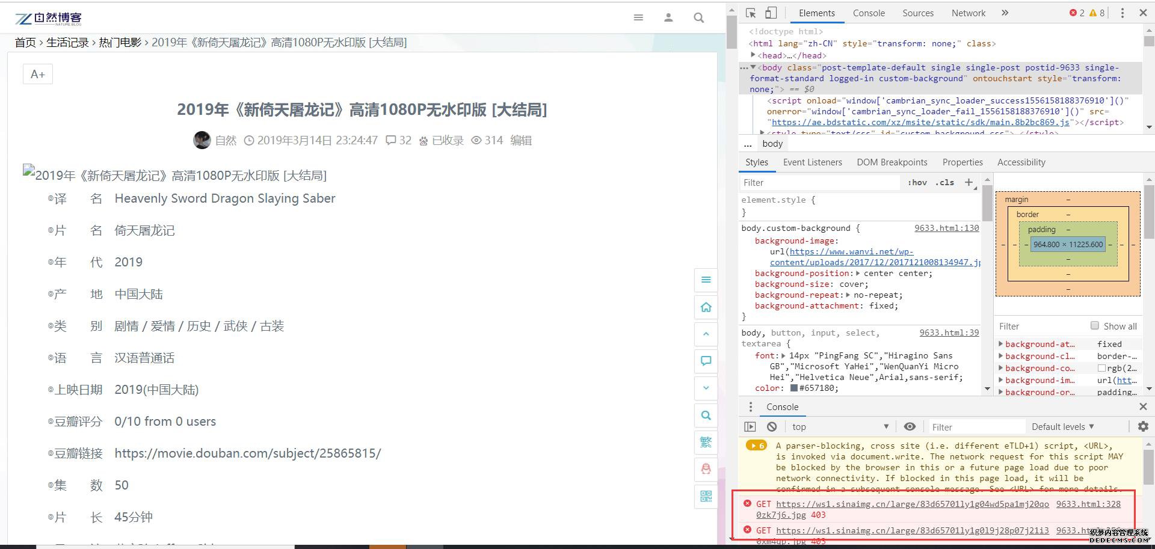
Task: Open console settings gear icon
Action: (x=1143, y=426)
